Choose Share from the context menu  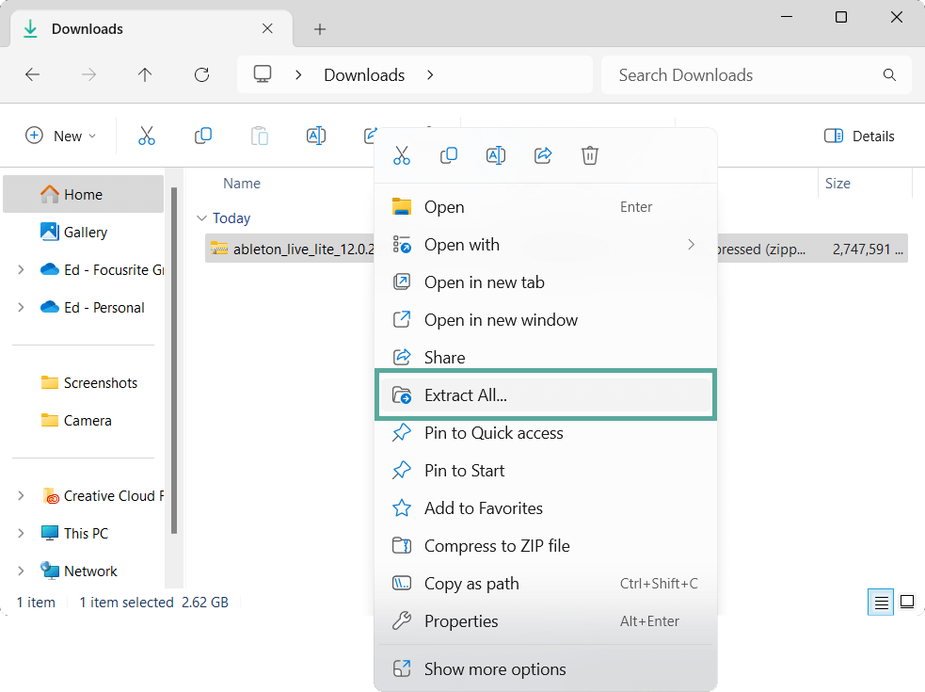546,357
